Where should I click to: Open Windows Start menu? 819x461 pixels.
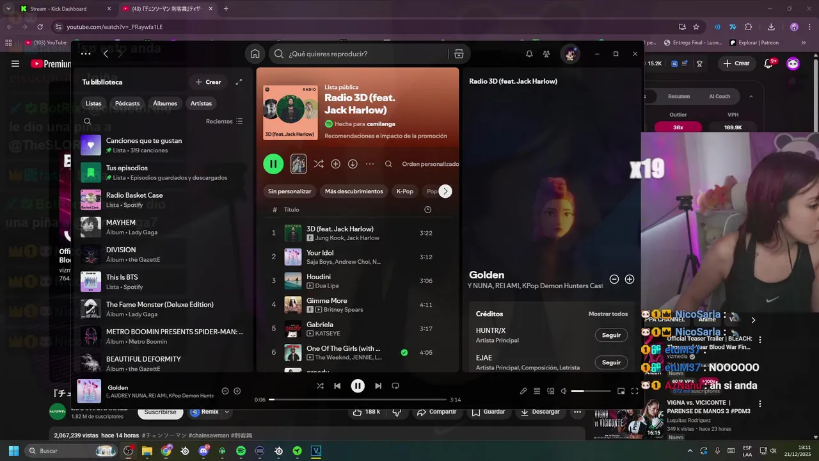click(x=13, y=451)
